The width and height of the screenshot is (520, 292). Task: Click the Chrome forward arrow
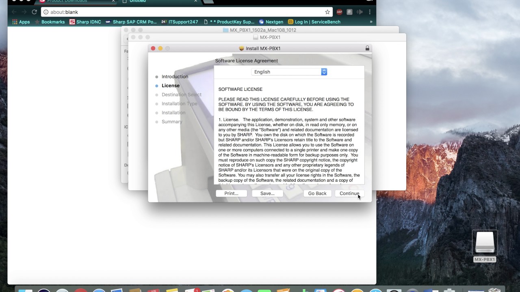24,12
